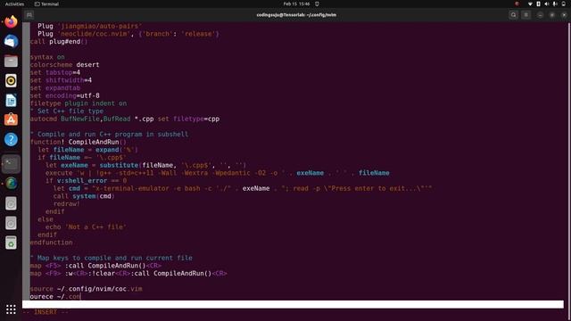Click the 'syntax on' line
Screen dimensions: 571x321
pyautogui.click(x=47, y=57)
